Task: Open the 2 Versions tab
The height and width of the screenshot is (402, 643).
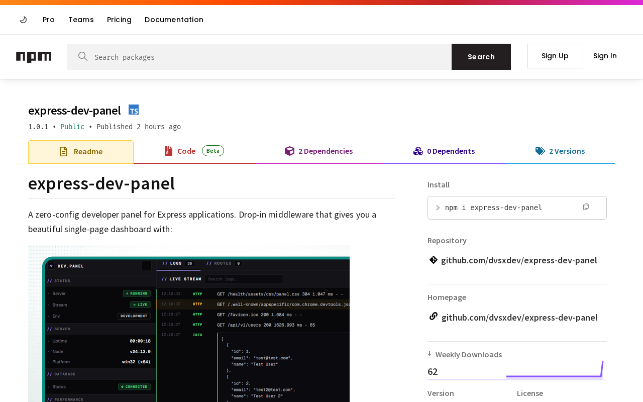Action: point(560,151)
